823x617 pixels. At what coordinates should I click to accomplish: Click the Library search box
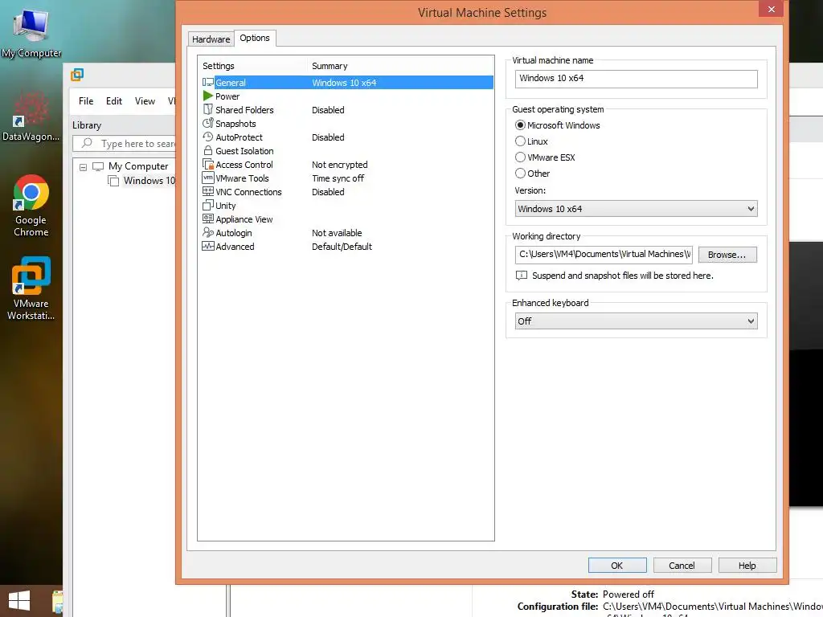[x=125, y=143]
